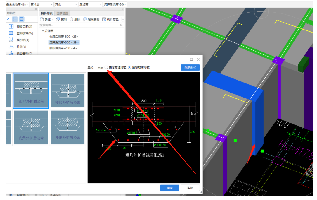Image resolution: width=317 pixels, height=200 pixels.
Task: Switch to 图纸管理 tab
Action: 62,13
